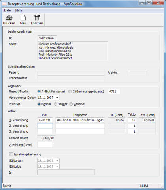Open the Hilfe menu

(19, 10)
